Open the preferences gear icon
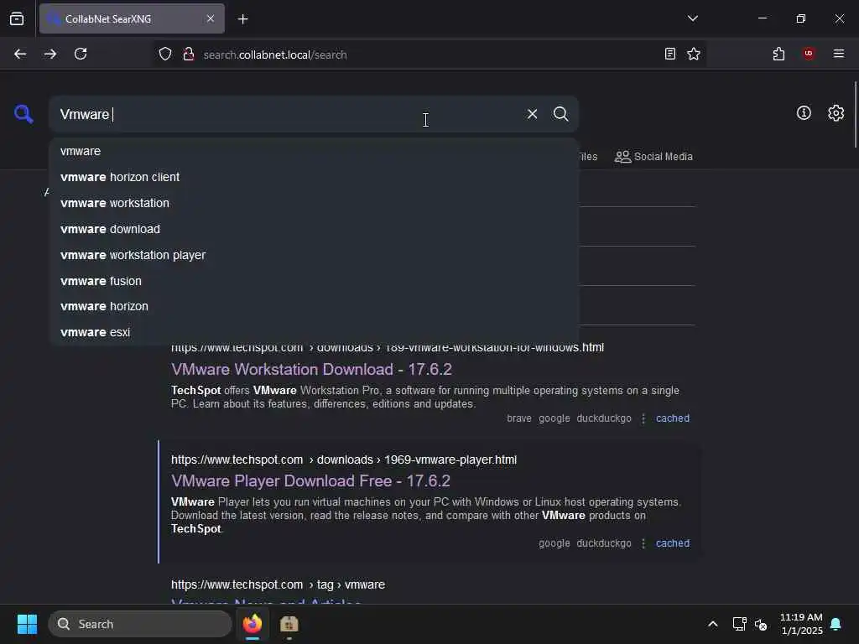Viewport: 859px width, 644px height. tap(836, 113)
